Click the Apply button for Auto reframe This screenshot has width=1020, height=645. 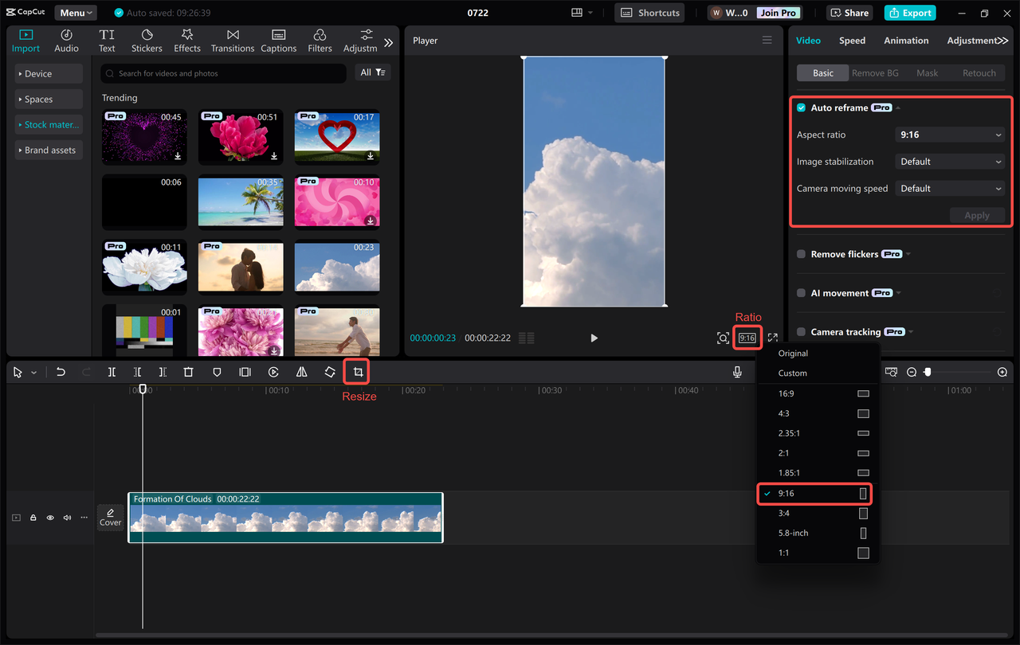tap(978, 215)
